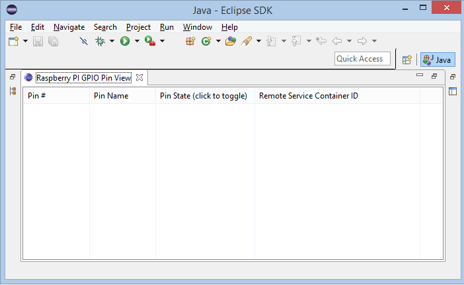This screenshot has height=285, width=464.
Task: Open the Window menu
Action: 197,27
